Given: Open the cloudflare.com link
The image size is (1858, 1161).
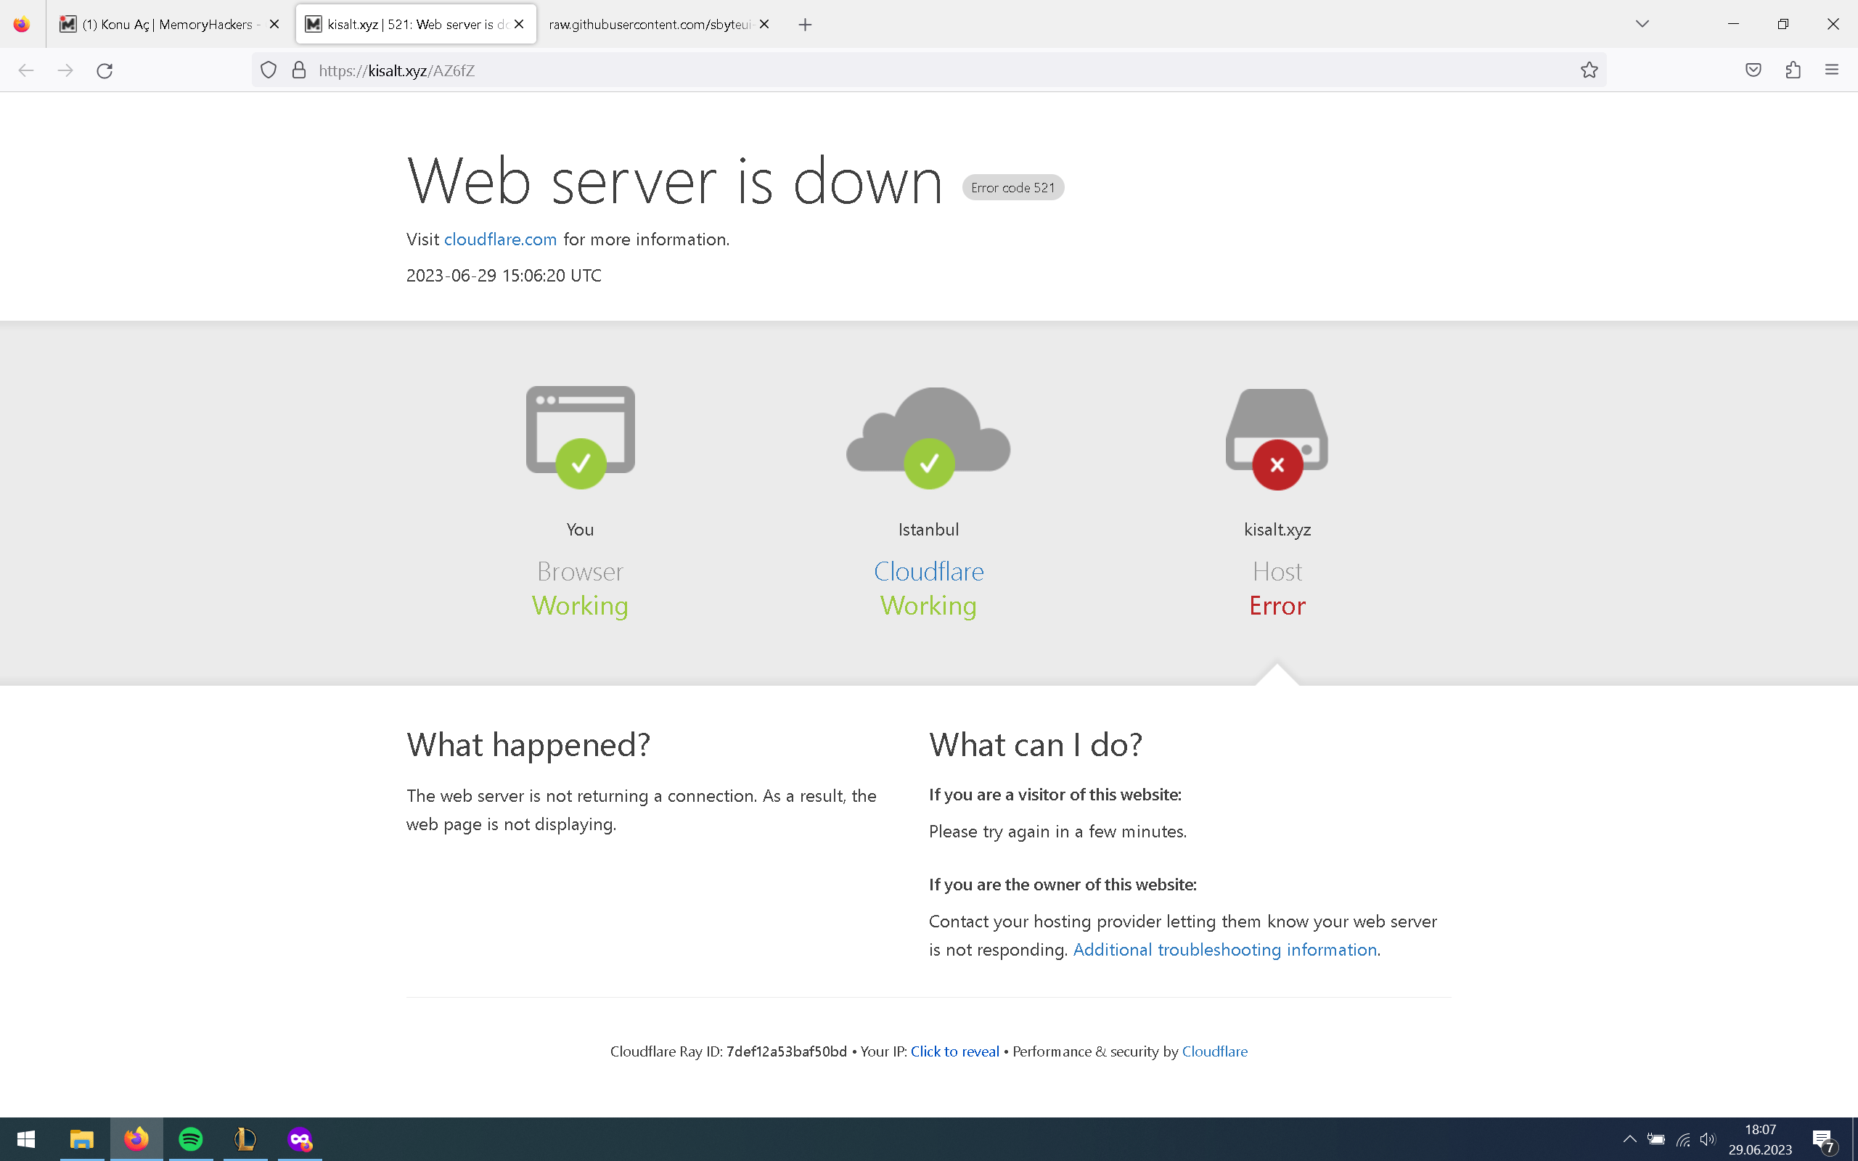Looking at the screenshot, I should click(x=501, y=239).
